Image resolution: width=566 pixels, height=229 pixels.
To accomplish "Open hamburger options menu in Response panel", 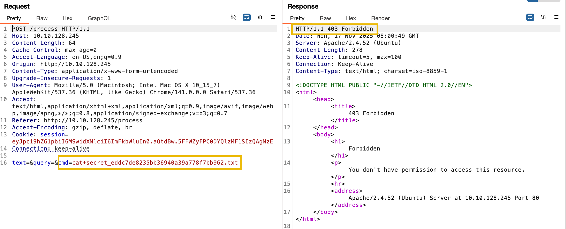I will tap(556, 17).
